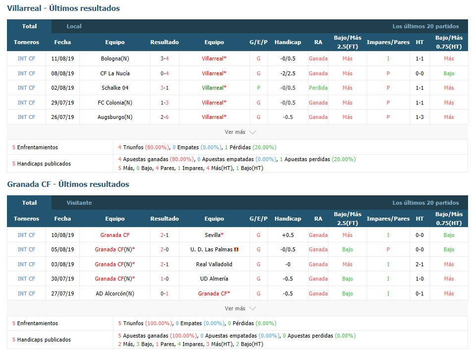Select the Total tab in the Villarreal table

pos(29,26)
